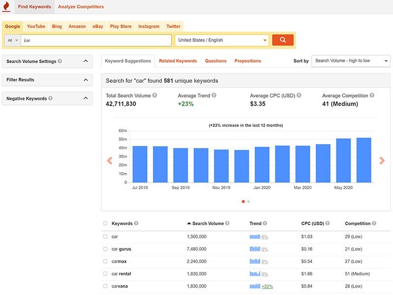This screenshot has width=393, height=295.
Task: Open Prepositions tab
Action: (x=247, y=61)
